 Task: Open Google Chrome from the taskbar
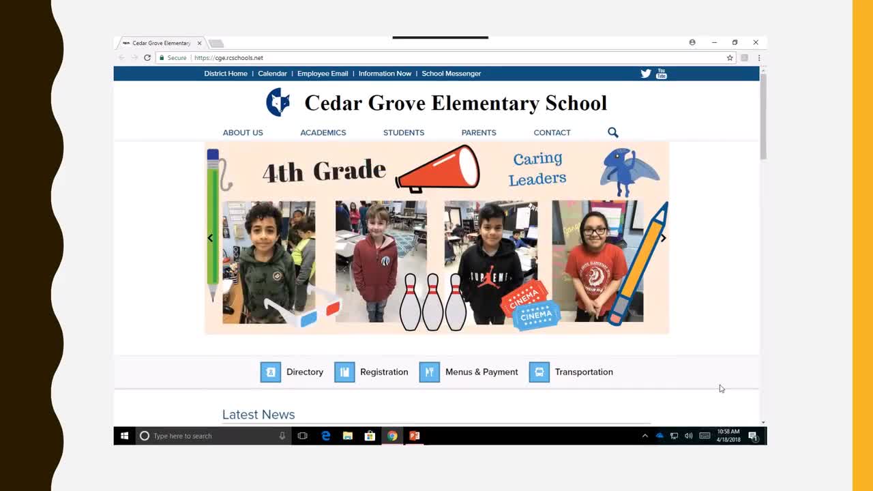tap(392, 435)
